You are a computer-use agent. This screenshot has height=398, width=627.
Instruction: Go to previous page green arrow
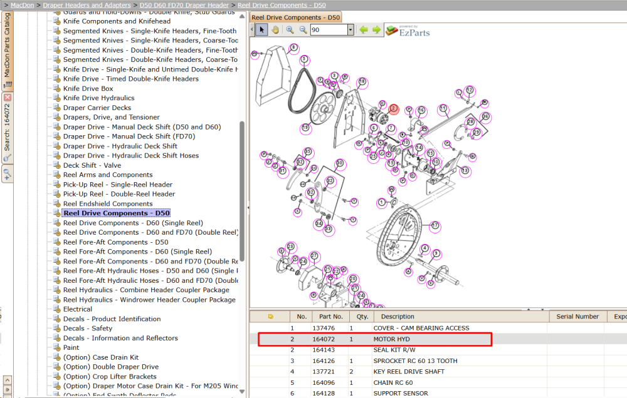(x=364, y=30)
